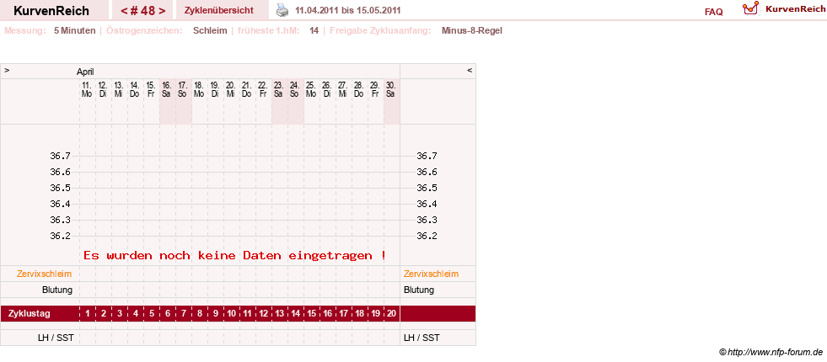
Task: Click the left Blutung row label
Action: (x=57, y=290)
